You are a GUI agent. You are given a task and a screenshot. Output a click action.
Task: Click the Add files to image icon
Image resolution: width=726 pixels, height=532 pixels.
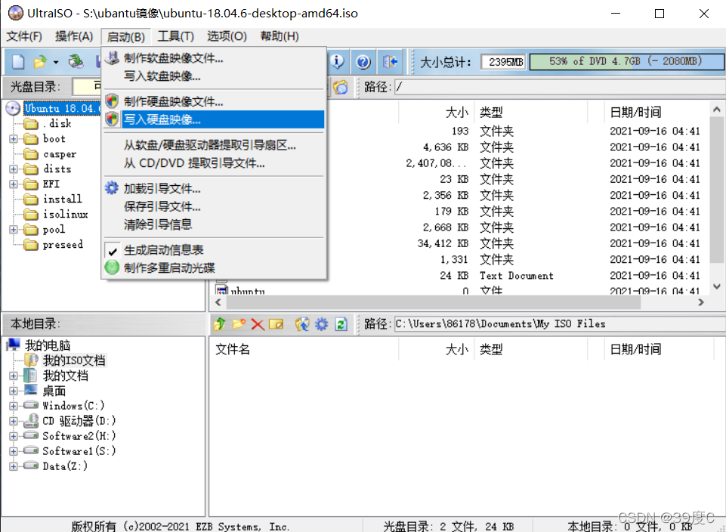coord(302,324)
